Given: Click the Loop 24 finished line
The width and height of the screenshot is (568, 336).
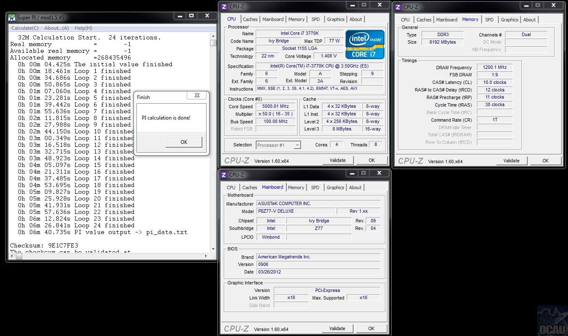Looking at the screenshot, I should [76, 225].
